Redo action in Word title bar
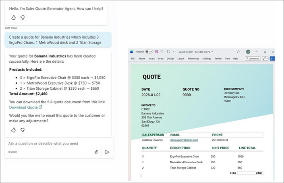The image size is (284, 183). (169, 52)
